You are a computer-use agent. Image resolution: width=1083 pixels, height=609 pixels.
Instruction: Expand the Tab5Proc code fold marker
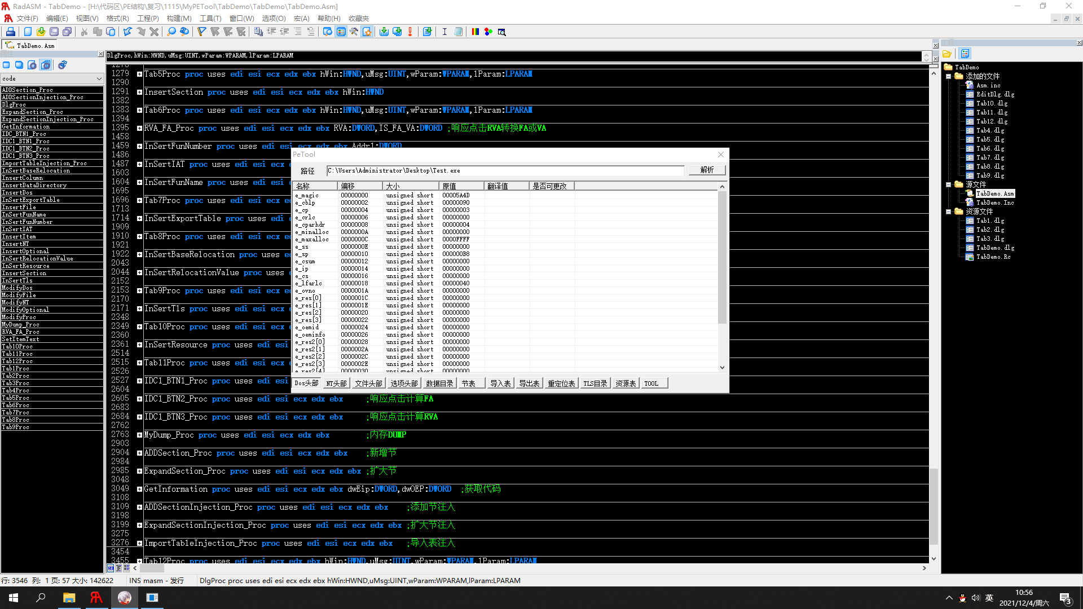tap(139, 74)
